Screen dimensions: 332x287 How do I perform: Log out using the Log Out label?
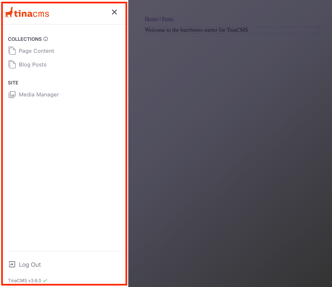30,265
